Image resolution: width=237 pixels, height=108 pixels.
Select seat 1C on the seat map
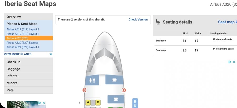pos(98,102)
